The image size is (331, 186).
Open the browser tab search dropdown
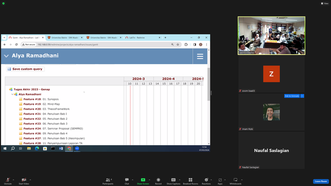(4, 38)
